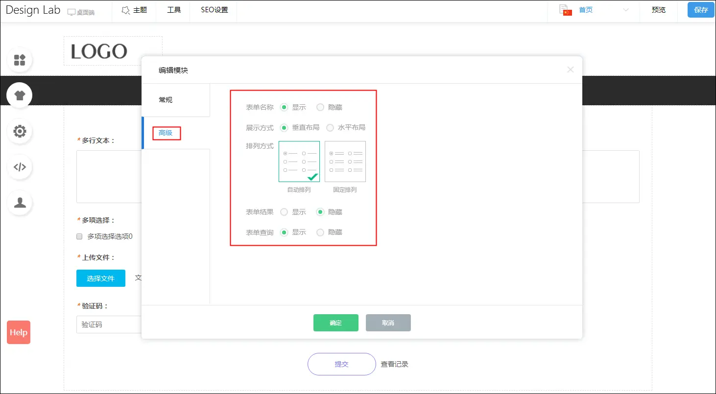
Task: Open the gear settings icon in sidebar
Action: pos(20,131)
